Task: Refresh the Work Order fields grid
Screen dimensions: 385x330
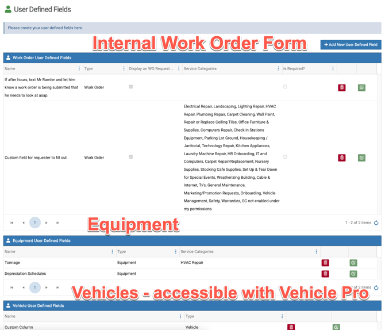Action: (x=376, y=223)
